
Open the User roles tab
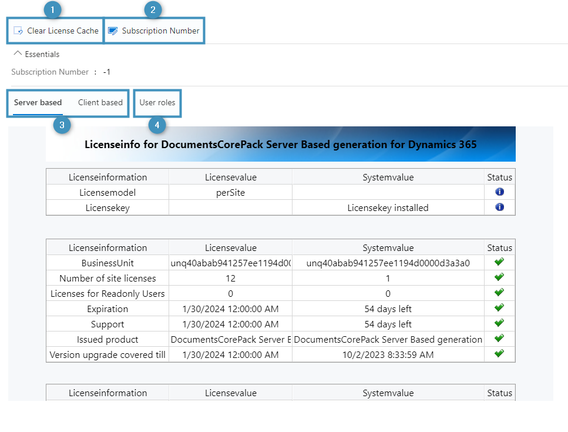tap(157, 103)
